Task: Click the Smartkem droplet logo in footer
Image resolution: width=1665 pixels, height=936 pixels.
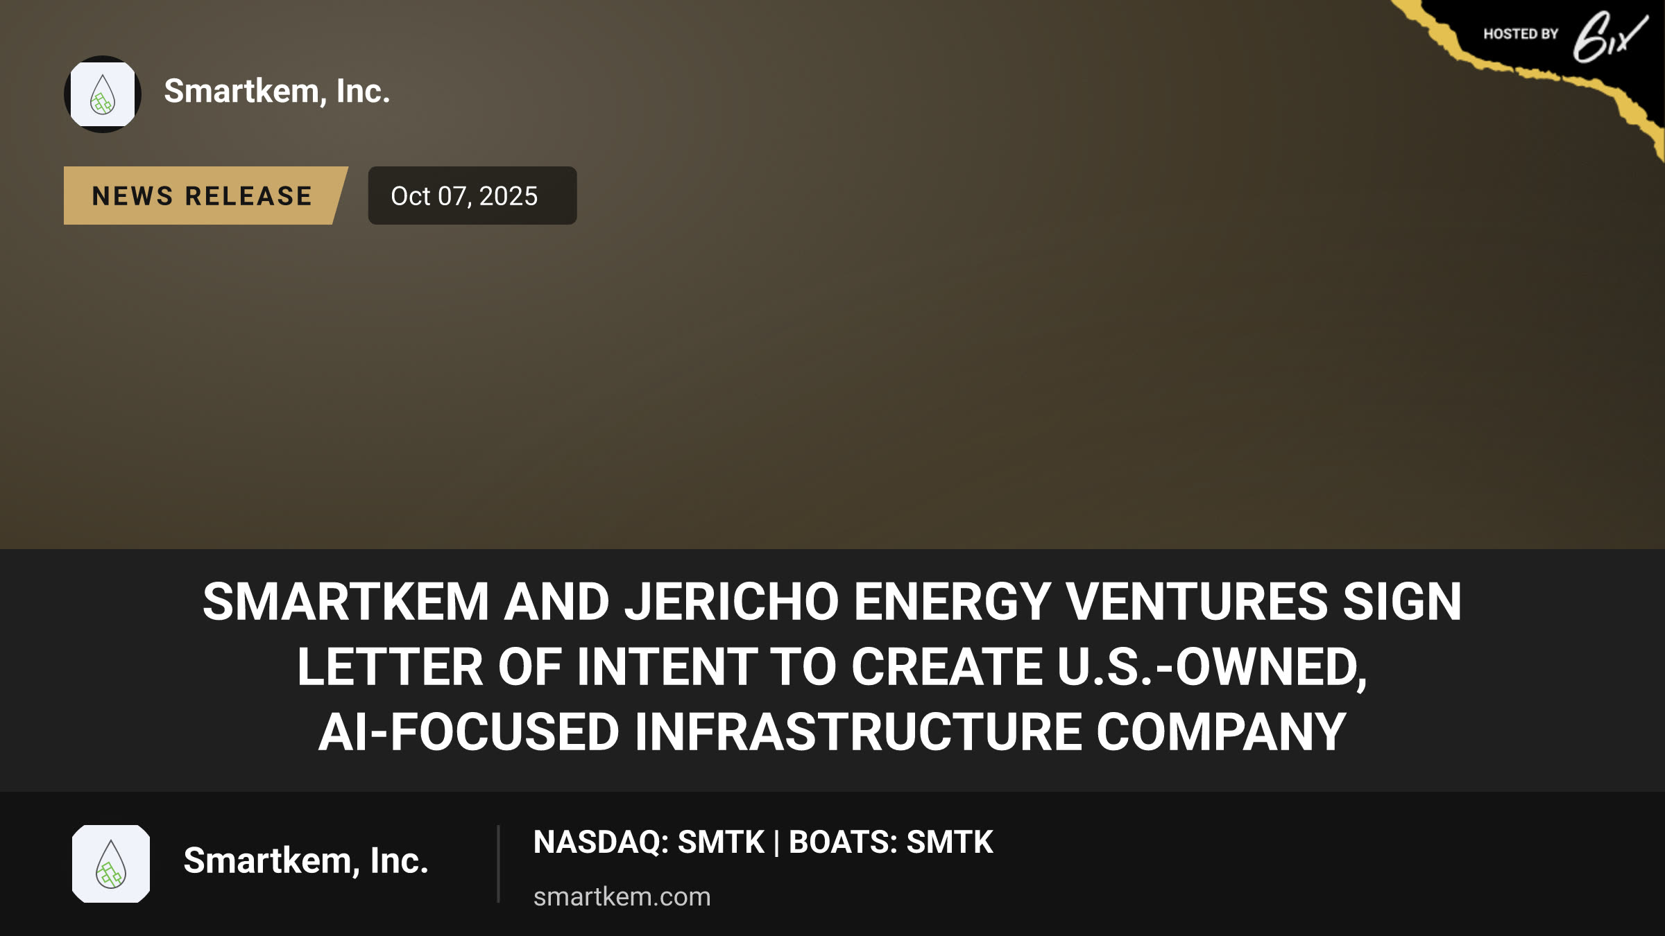Action: point(111,864)
